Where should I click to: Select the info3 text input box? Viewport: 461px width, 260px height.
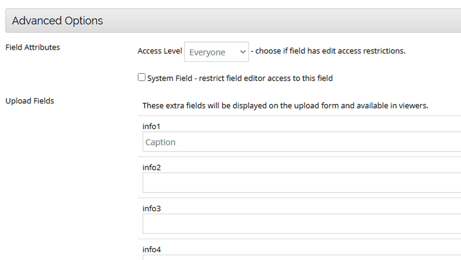click(x=302, y=224)
